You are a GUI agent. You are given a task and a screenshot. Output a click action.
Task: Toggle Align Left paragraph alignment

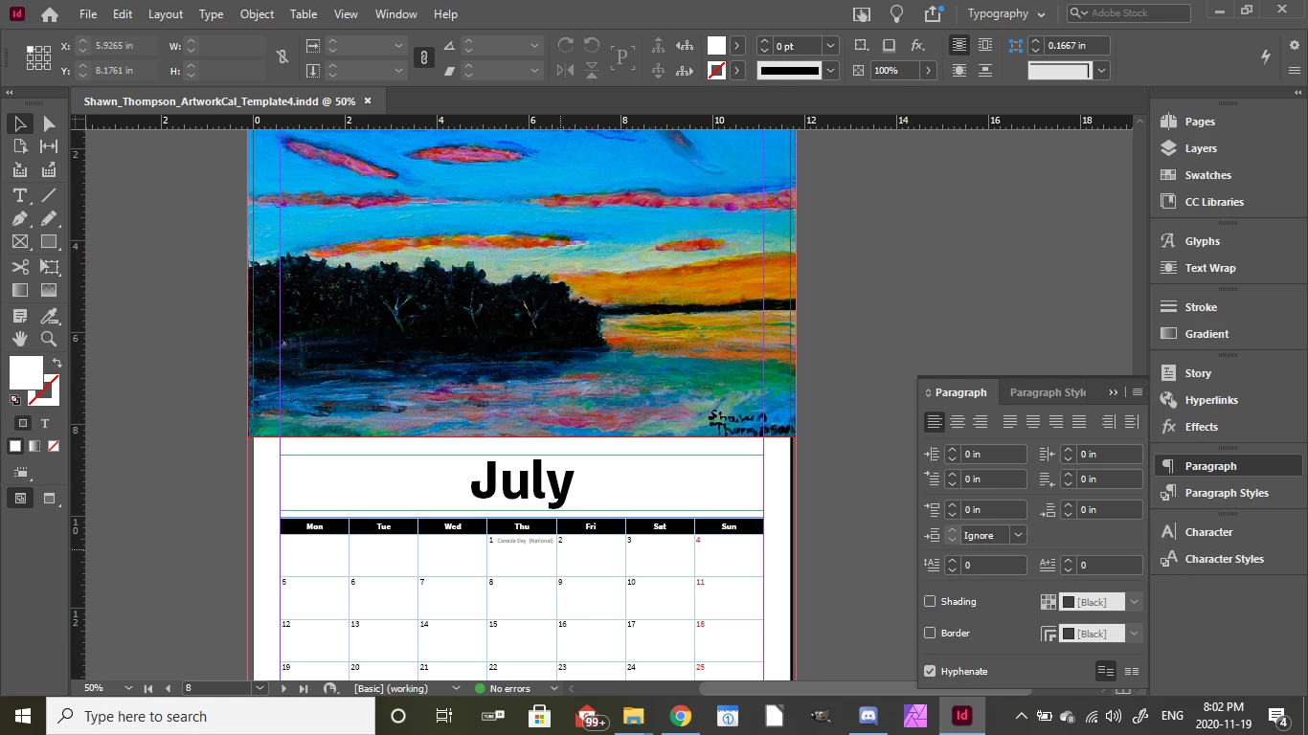(x=934, y=421)
